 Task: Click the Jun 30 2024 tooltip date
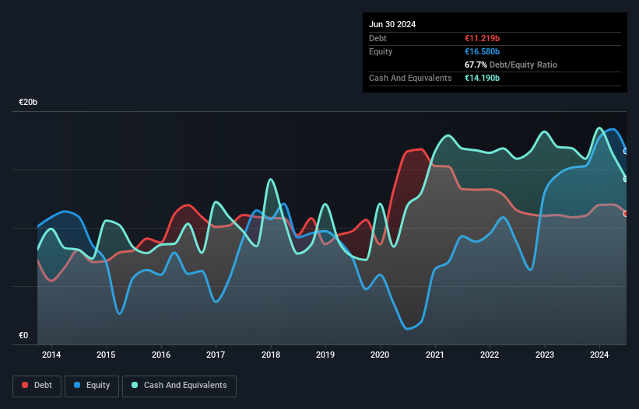pyautogui.click(x=392, y=24)
